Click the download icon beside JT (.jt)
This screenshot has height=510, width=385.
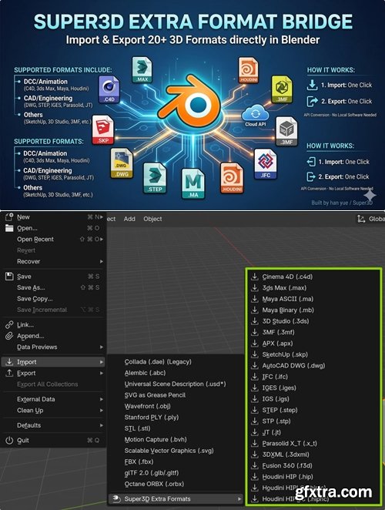(254, 432)
